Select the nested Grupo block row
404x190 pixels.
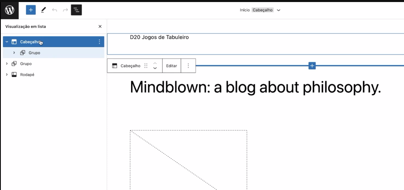point(54,52)
